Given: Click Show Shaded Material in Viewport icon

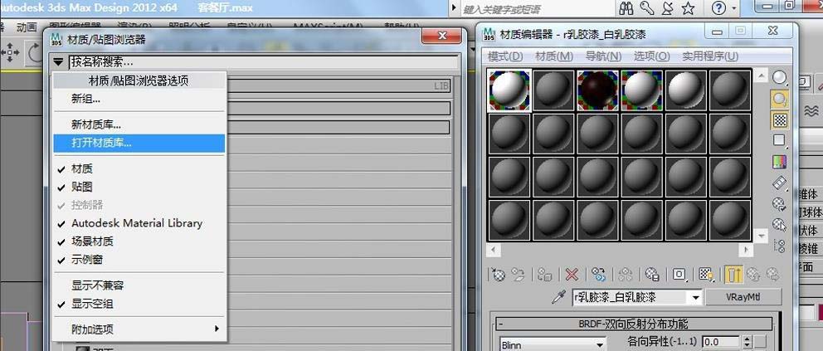Looking at the screenshot, I should [706, 274].
